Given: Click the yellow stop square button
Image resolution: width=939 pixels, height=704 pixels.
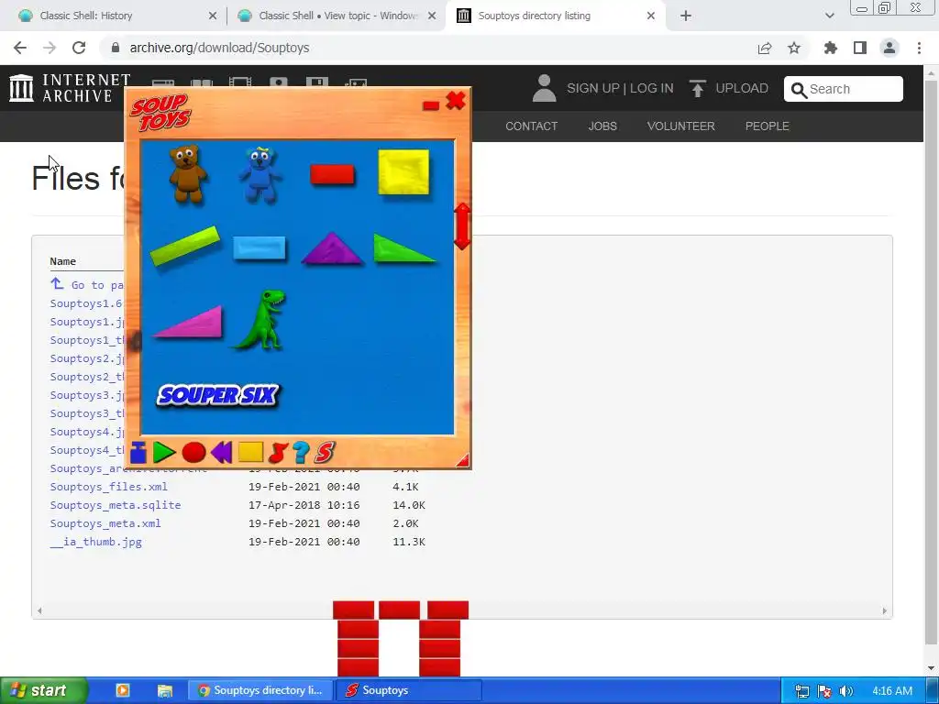Looking at the screenshot, I should pos(250,452).
